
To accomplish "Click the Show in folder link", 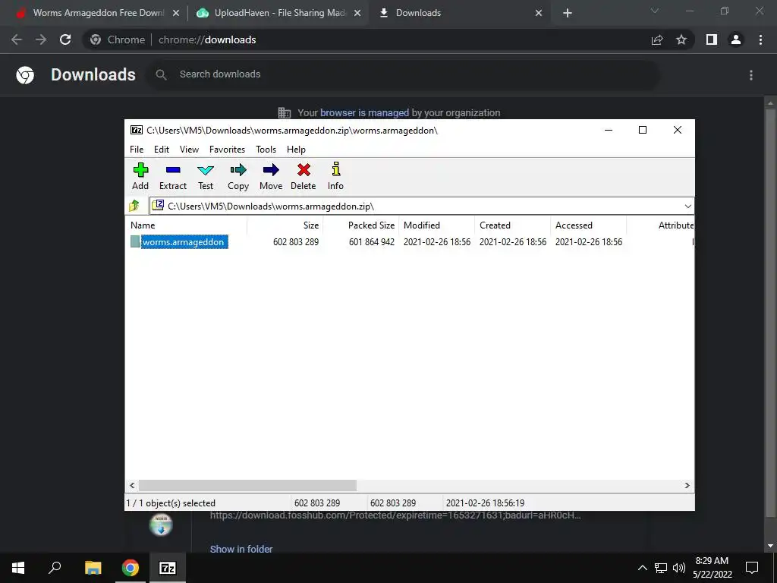I will 241,549.
